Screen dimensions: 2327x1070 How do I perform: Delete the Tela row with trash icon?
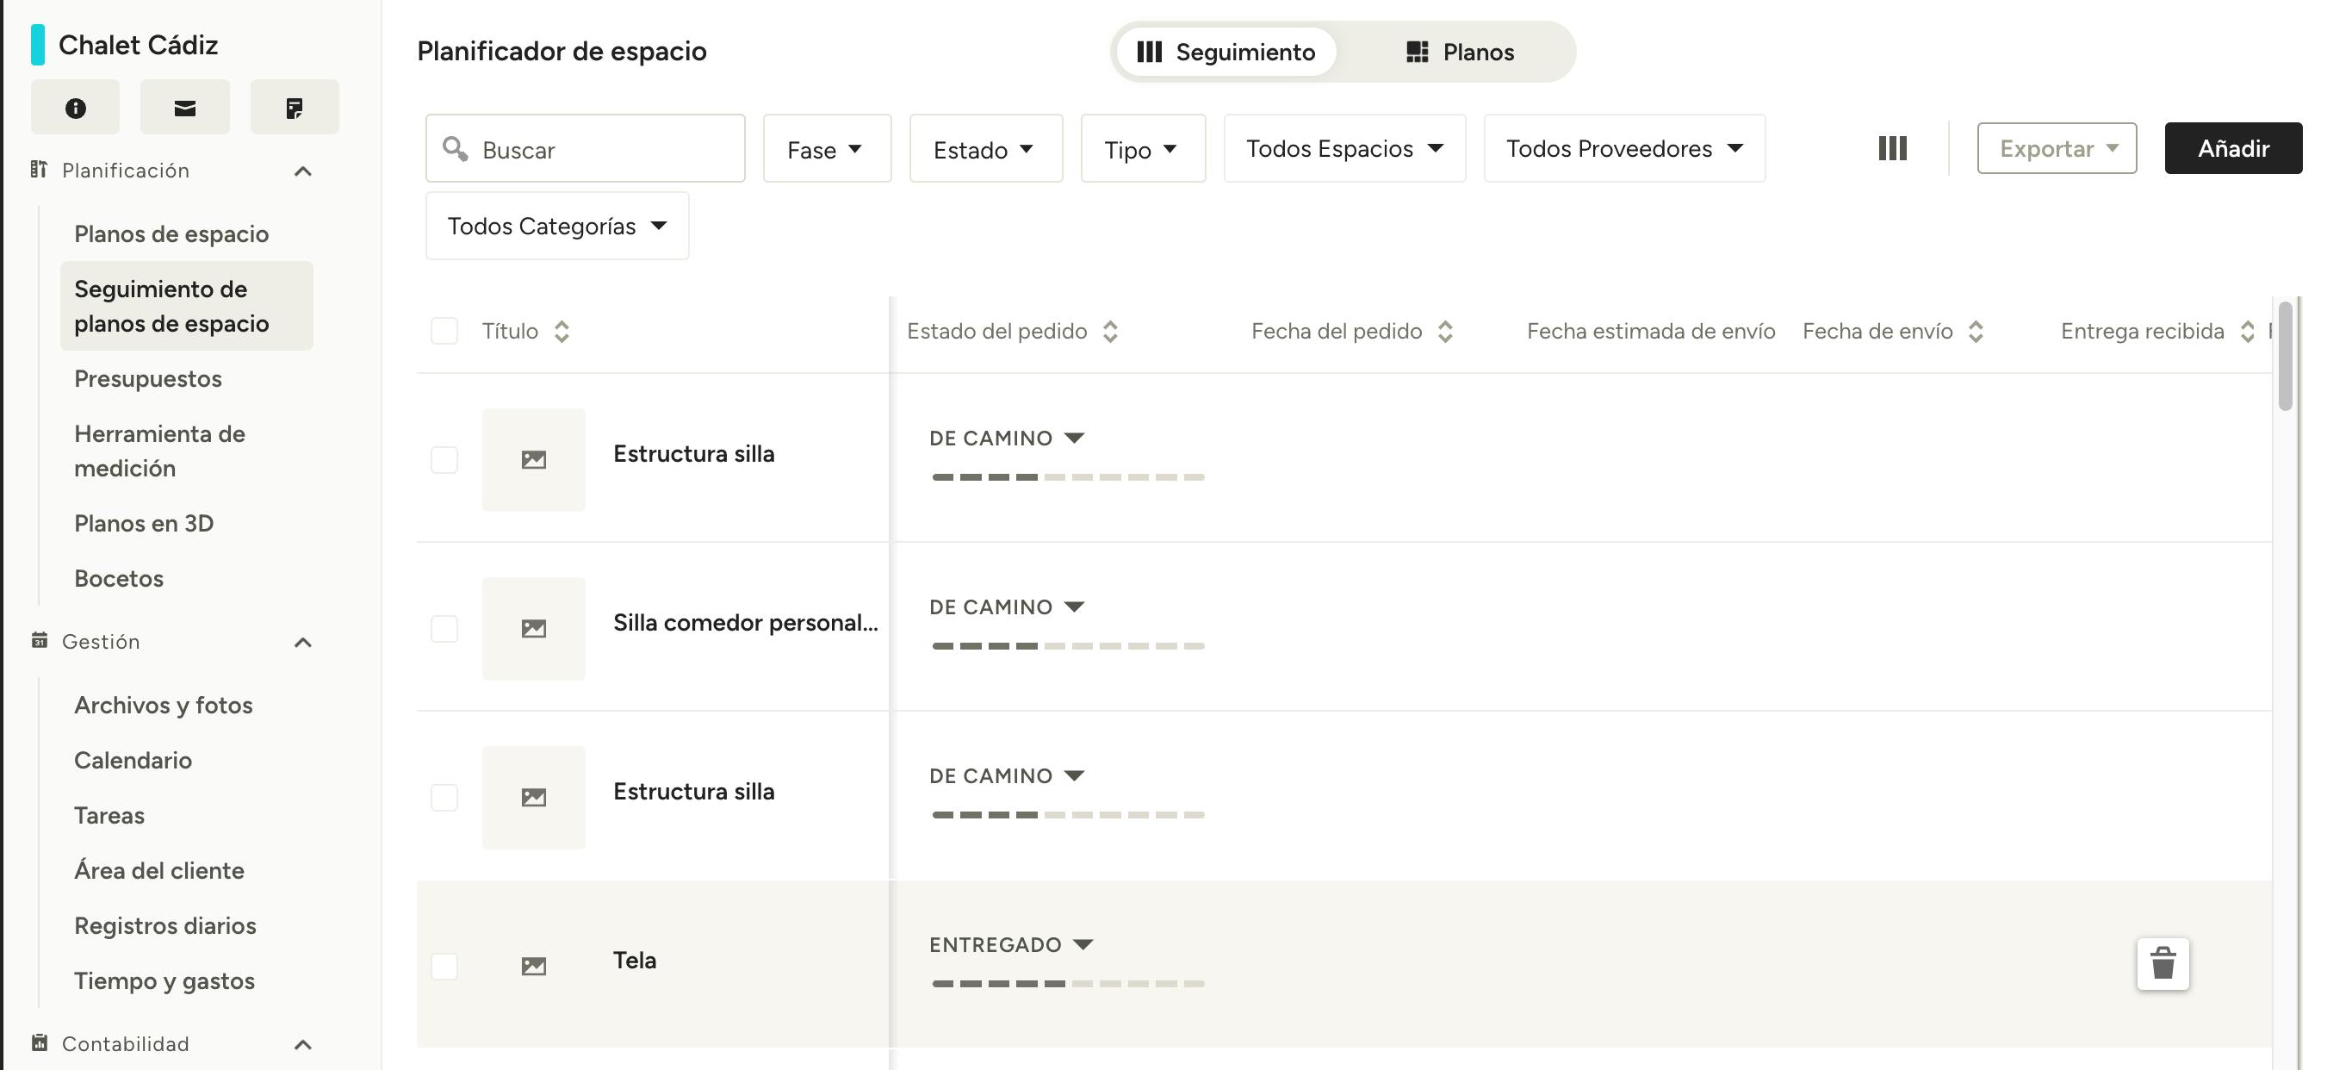2162,963
